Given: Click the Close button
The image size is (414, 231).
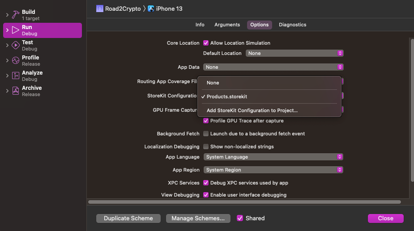Looking at the screenshot, I should point(385,218).
